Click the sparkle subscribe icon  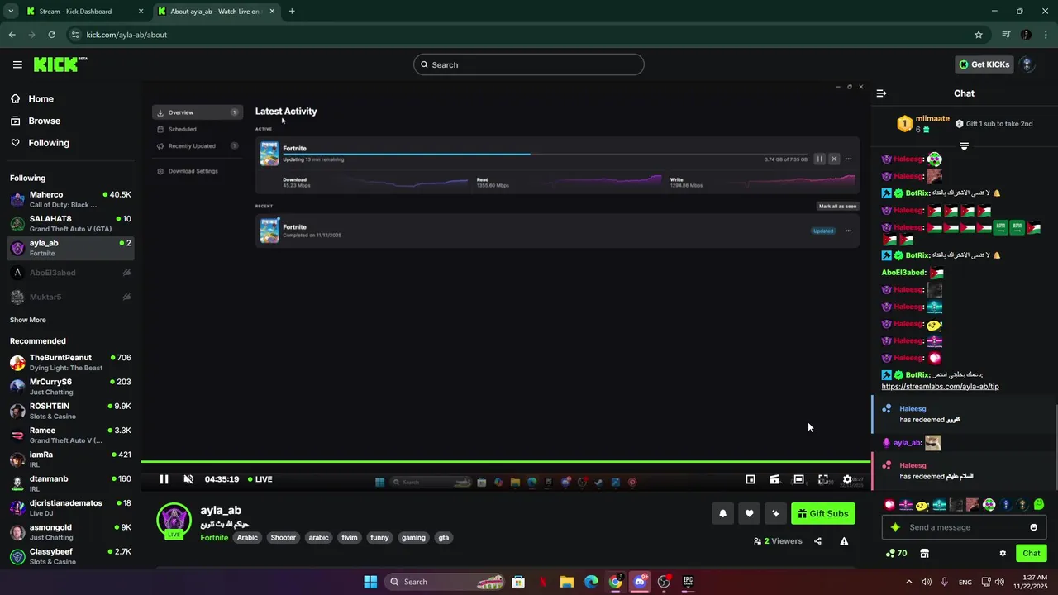[x=775, y=513]
